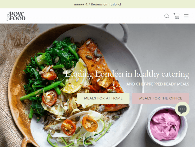Click the Pow Food logo

coord(16,16)
